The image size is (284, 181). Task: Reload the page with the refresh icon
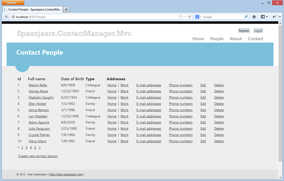[190, 17]
